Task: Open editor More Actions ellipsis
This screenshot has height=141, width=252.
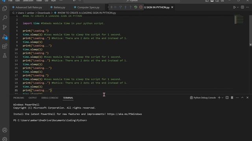Action: (248, 7)
